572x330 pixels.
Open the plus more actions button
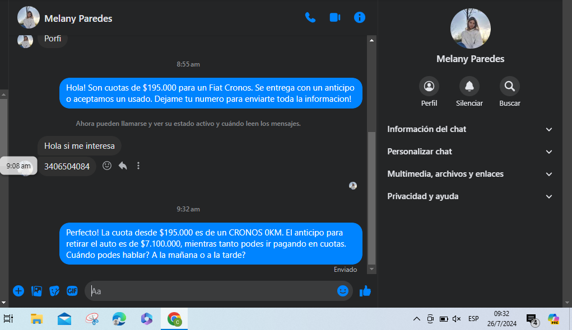point(18,291)
